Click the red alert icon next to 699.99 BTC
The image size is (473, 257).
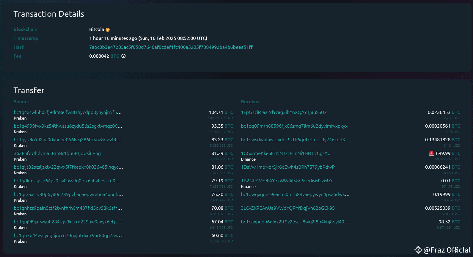click(x=431, y=153)
